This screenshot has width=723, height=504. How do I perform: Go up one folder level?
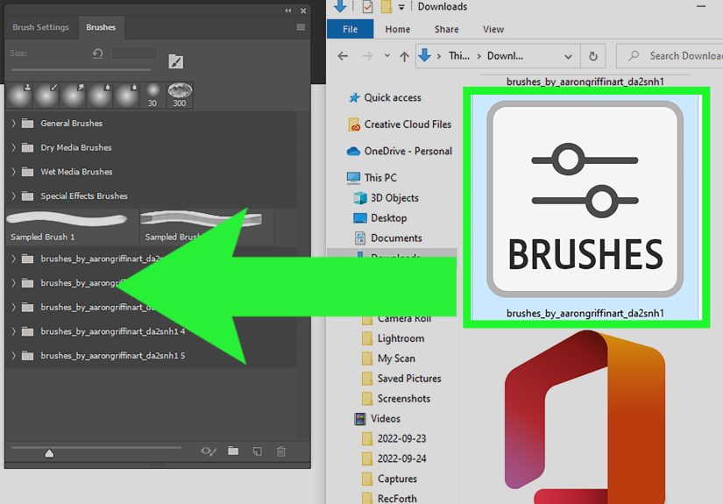pos(404,56)
